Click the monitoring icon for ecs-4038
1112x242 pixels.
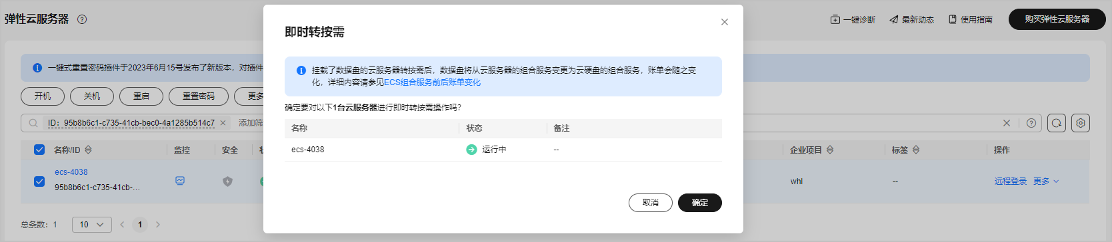tap(180, 180)
